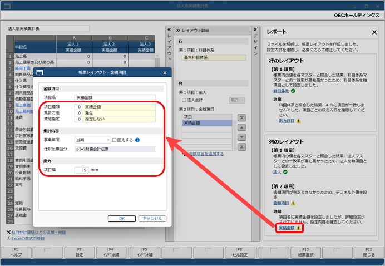Click the move-down arrow button
Viewport: 385px width, 266px height.
point(241,137)
